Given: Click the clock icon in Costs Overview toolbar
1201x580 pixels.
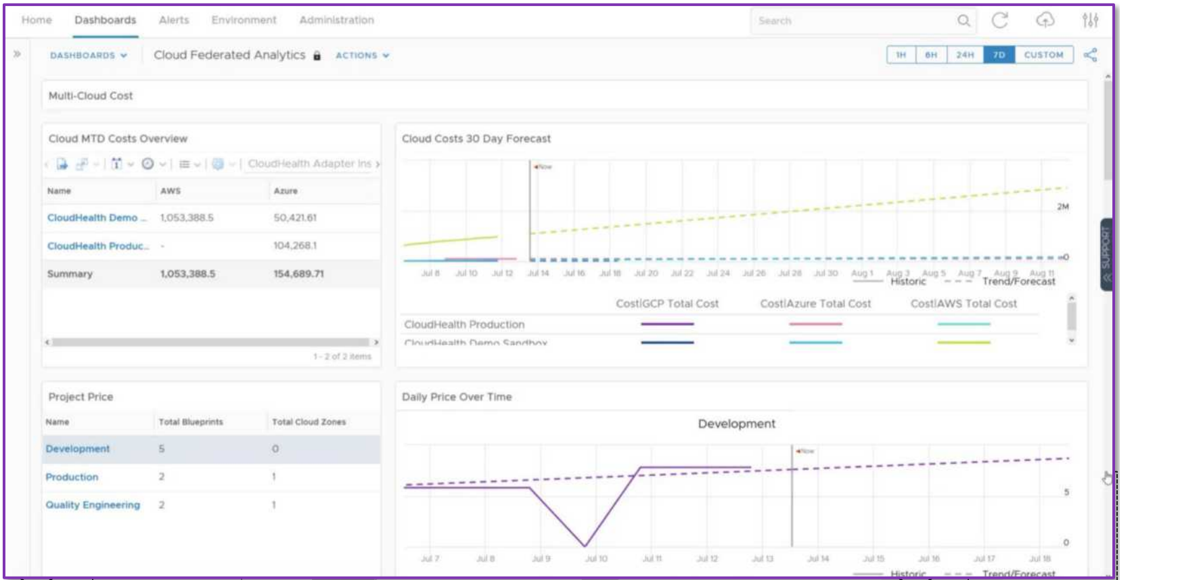Looking at the screenshot, I should (x=148, y=164).
